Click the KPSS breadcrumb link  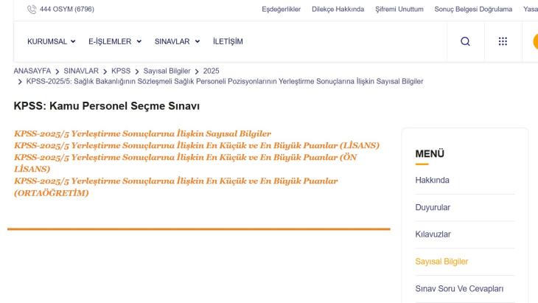[121, 71]
